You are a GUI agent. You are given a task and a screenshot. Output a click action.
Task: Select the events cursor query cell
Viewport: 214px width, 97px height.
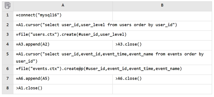pyautogui.click(x=113, y=57)
